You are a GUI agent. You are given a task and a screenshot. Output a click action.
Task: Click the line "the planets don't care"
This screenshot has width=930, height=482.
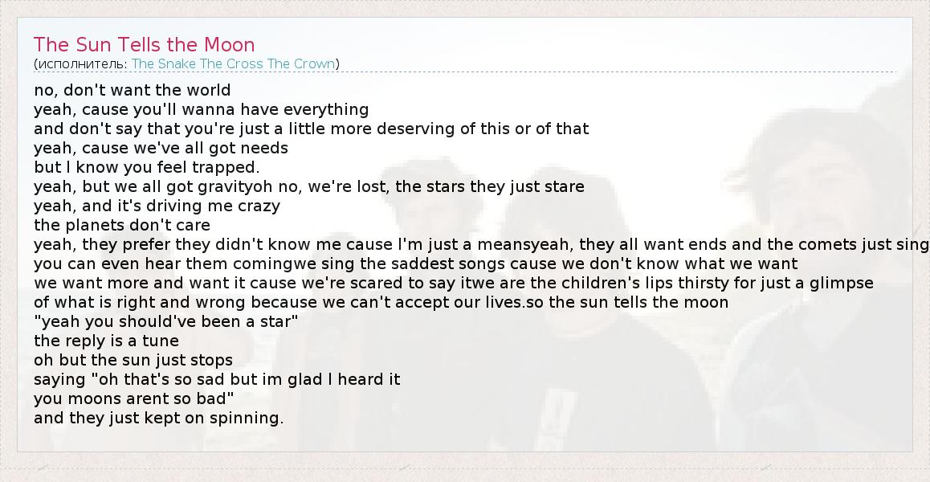point(122,225)
